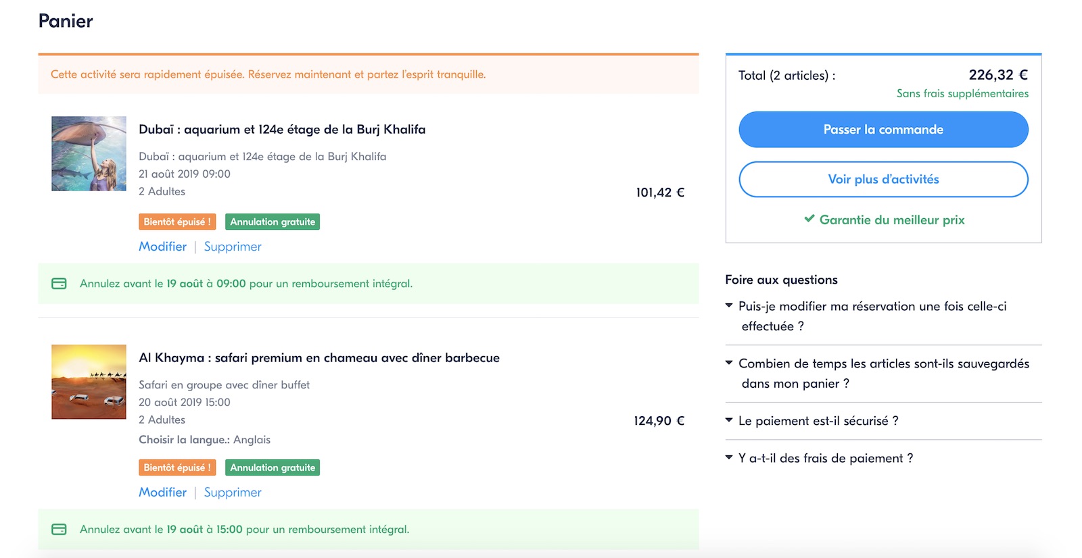Remove the Burj Khalifa aquarium item from cart
This screenshot has height=558, width=1082.
click(x=233, y=247)
